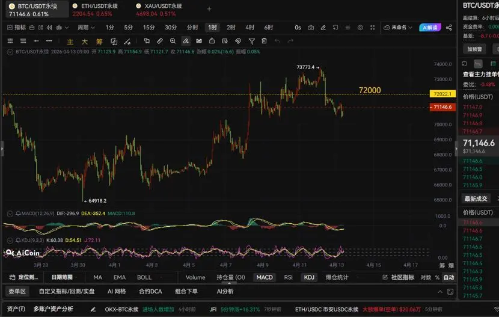Click the undo arrow
Image resolution: width=499 pixels, height=317 pixels.
coord(277,41)
